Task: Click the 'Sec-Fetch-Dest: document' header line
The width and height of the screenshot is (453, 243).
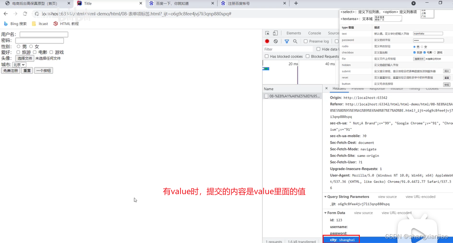Action: pyautogui.click(x=352, y=143)
